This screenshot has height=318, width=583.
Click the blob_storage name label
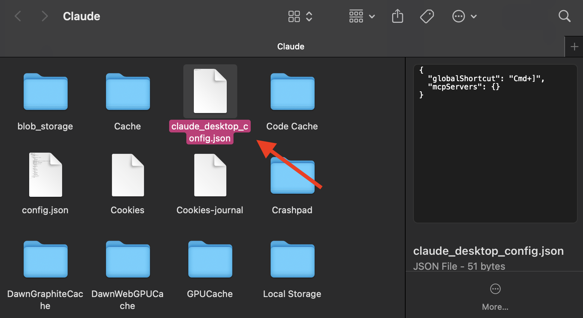coord(45,126)
